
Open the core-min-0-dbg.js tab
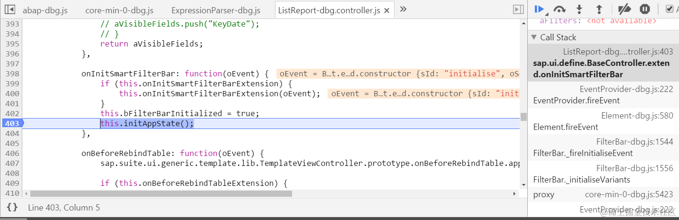pos(119,10)
